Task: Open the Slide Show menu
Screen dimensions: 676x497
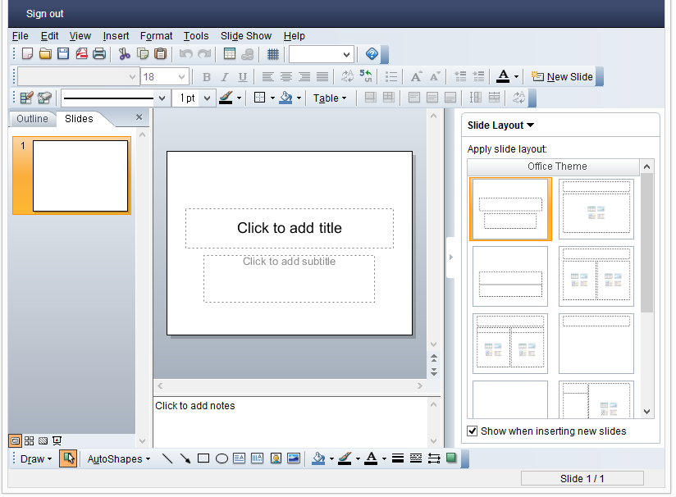Action: pos(246,36)
